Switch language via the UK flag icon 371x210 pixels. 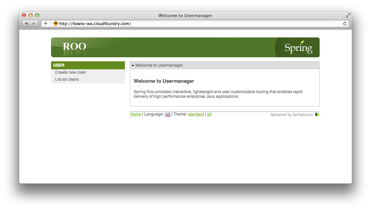[168, 115]
